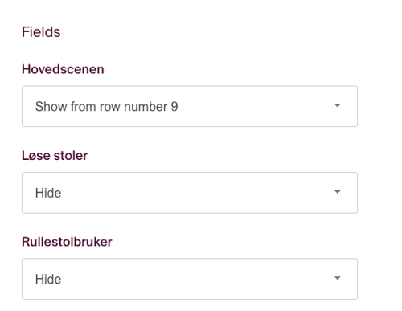The height and width of the screenshot is (311, 402).
Task: Click the Løse stoler dropdown caret icon
Action: pyautogui.click(x=338, y=192)
